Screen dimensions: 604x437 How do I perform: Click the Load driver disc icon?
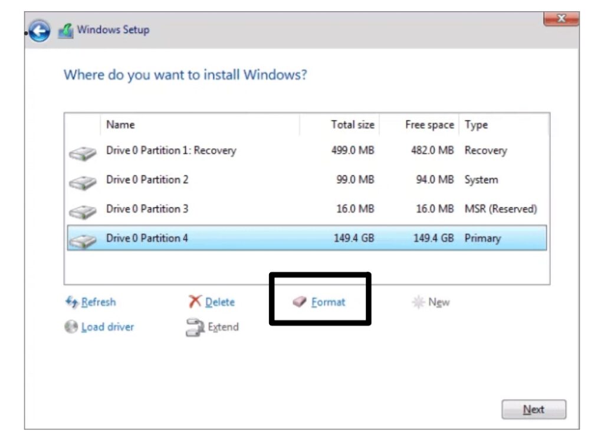[71, 327]
